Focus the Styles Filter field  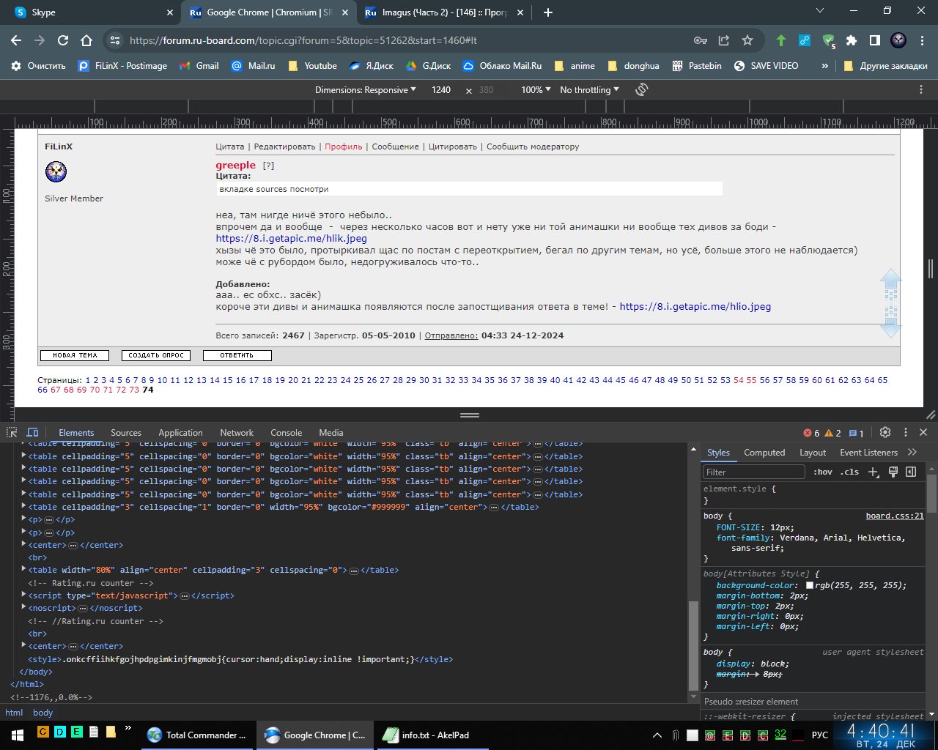754,472
